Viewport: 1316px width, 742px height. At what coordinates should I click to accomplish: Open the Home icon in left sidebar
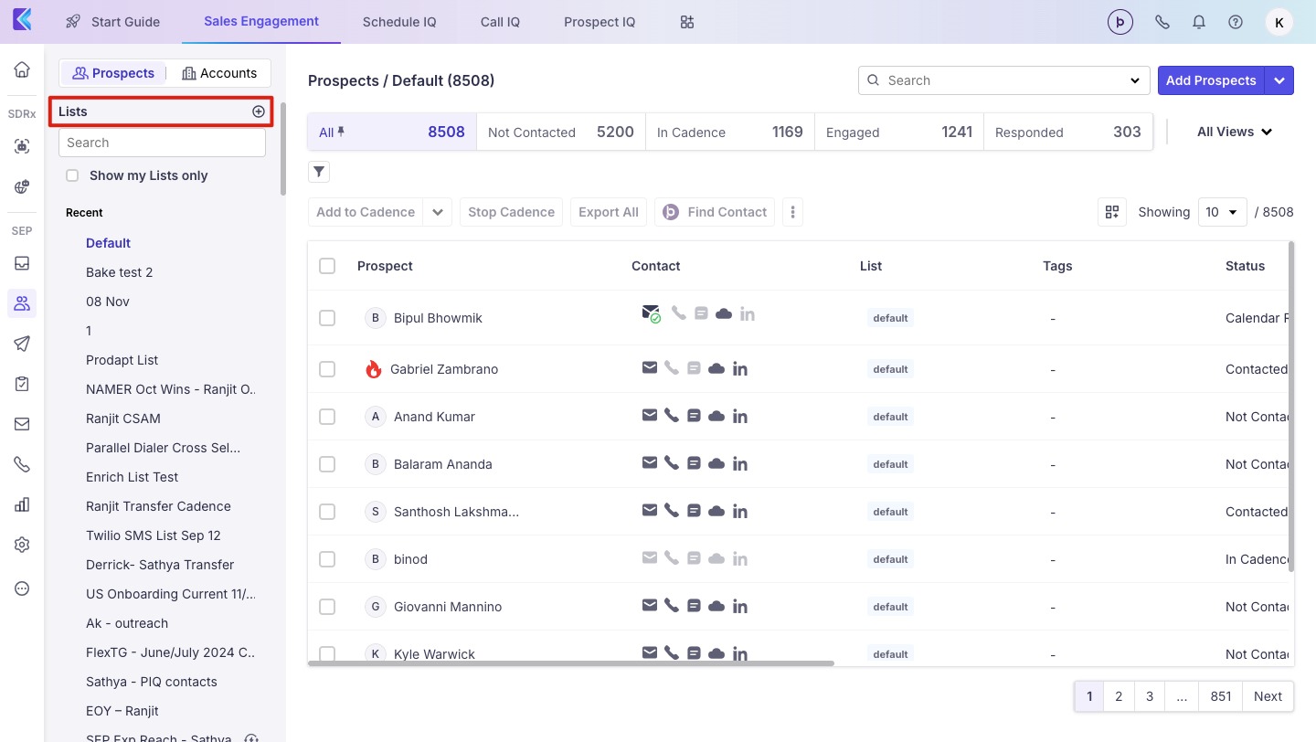[22, 69]
